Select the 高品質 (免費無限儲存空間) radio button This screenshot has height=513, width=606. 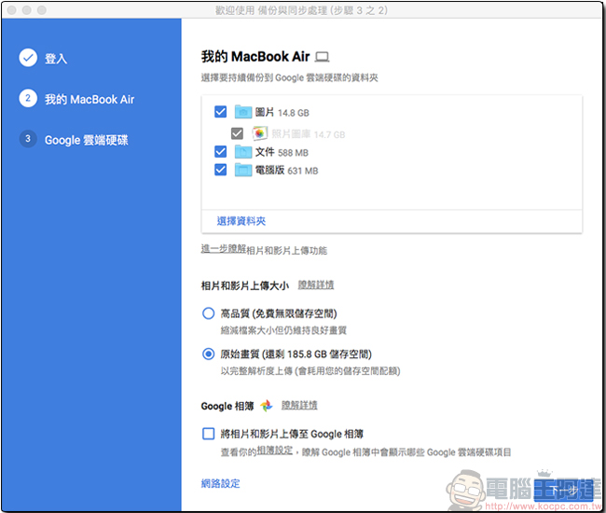tap(208, 313)
